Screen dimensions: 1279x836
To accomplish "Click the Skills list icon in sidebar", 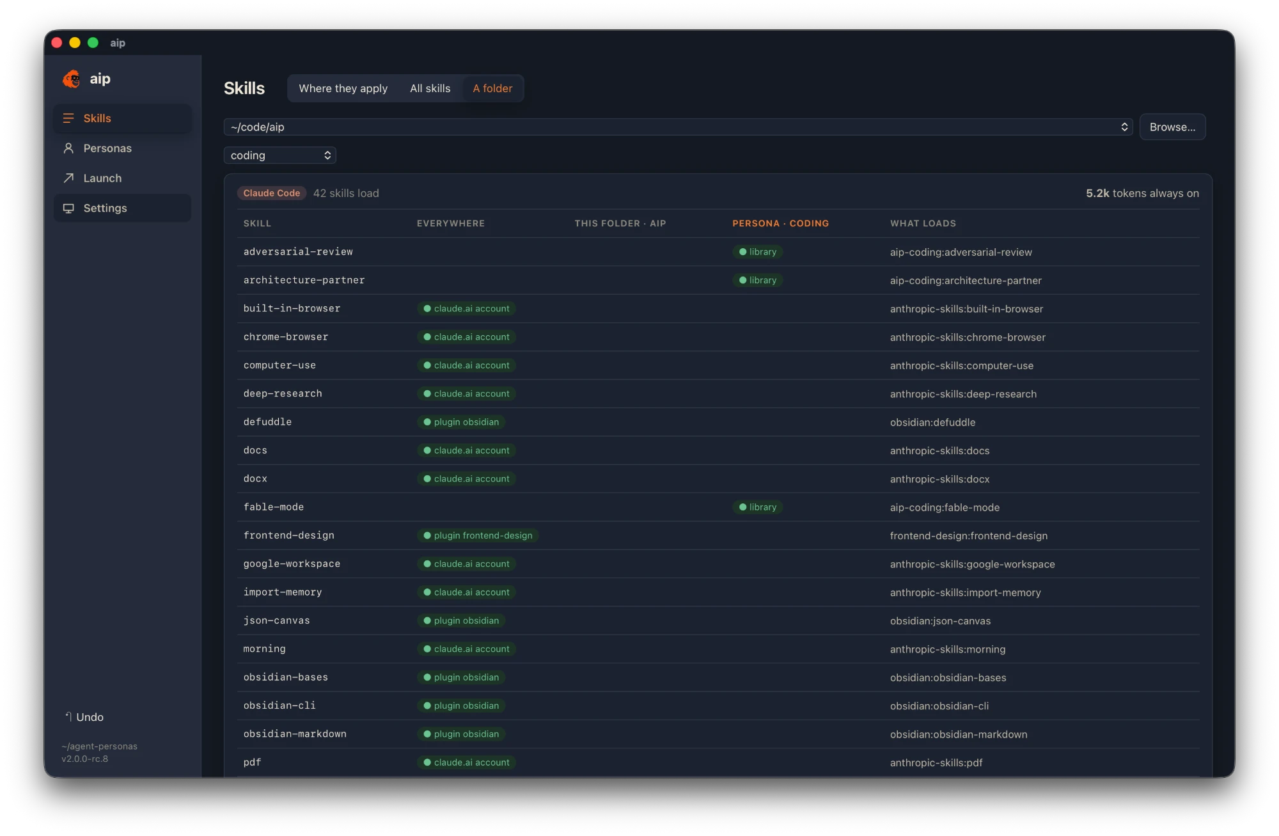I will tap(68, 118).
